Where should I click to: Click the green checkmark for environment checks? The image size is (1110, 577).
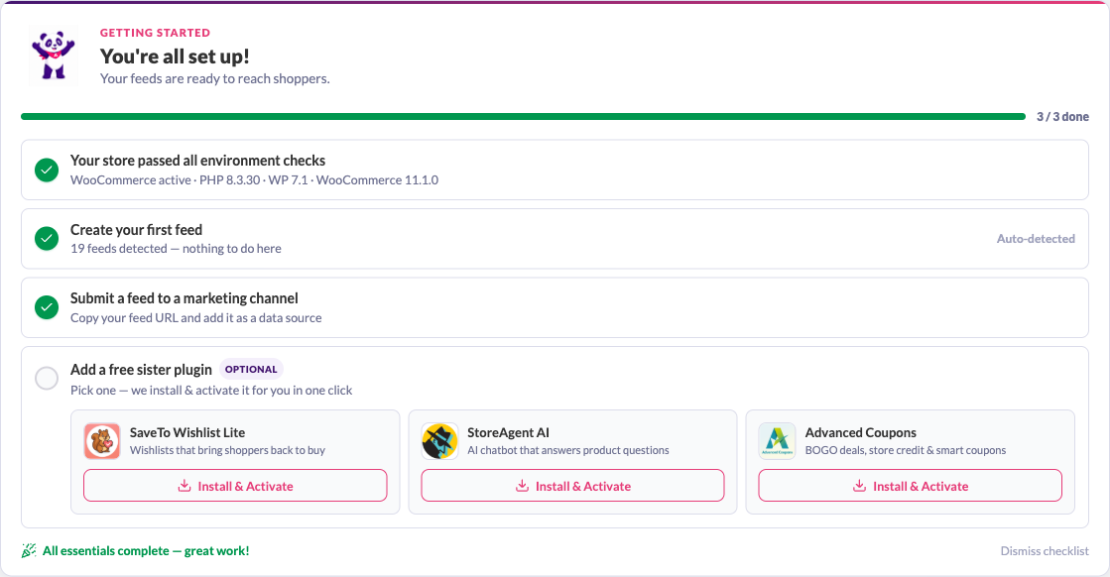(x=47, y=170)
